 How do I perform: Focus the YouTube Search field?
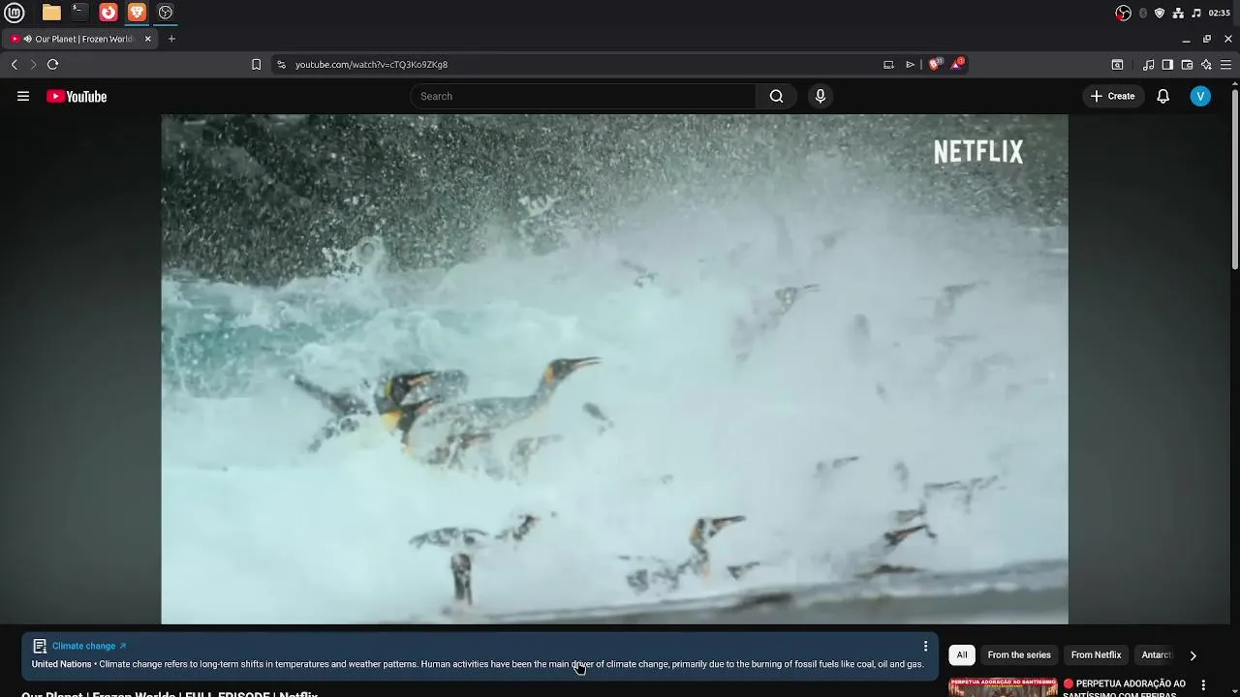click(584, 96)
